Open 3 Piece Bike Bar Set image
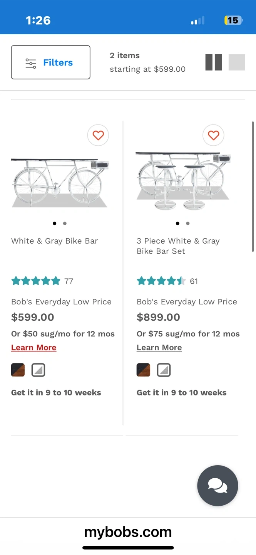The height and width of the screenshot is (555, 256). point(183,181)
